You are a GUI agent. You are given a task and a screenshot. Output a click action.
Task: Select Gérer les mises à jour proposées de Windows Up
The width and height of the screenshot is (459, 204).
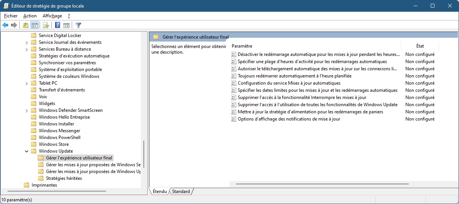pos(93,172)
